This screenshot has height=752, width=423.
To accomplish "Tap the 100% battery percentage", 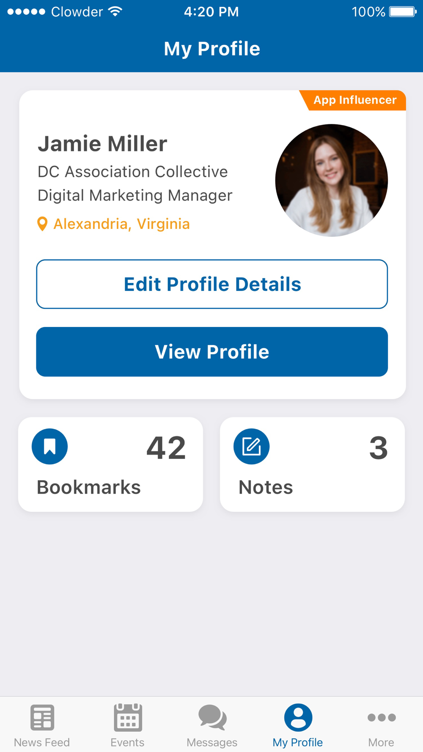I will (x=368, y=12).
